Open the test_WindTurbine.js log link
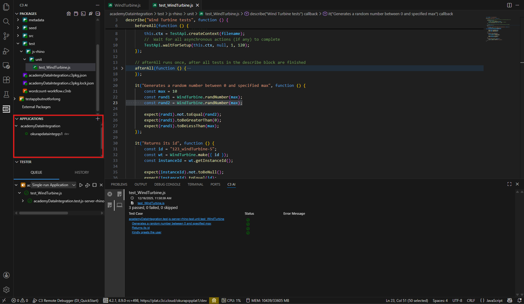Screen dimensions: 524x304 151,203
